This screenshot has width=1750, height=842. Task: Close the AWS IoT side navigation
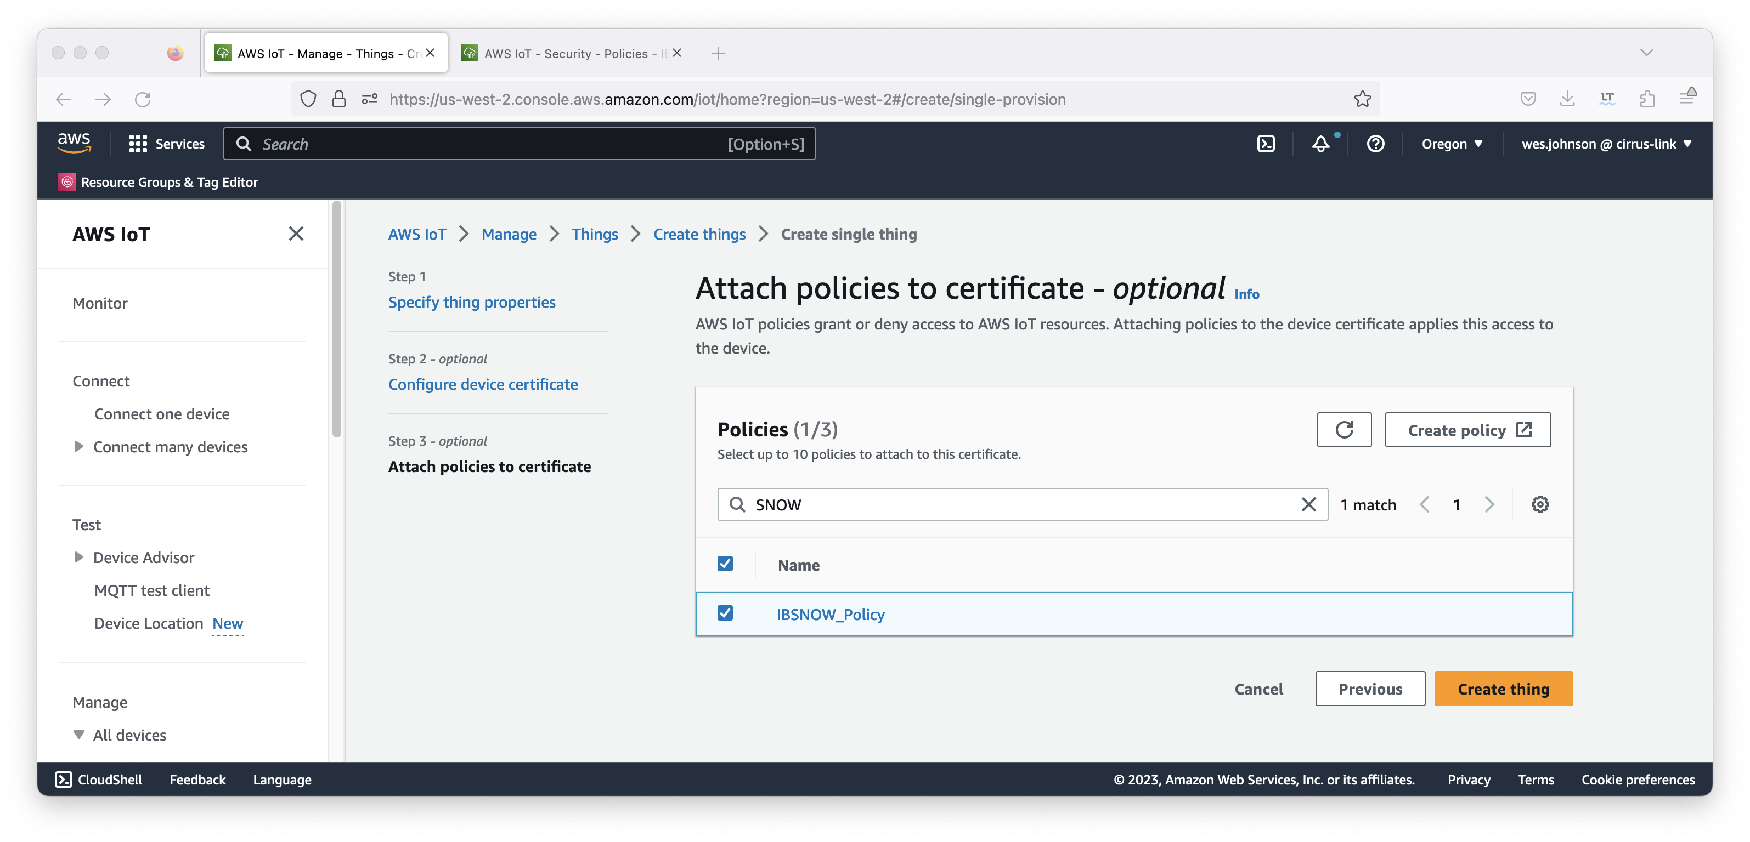click(x=296, y=234)
